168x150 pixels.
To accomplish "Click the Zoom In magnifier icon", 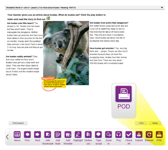I will [108, 134].
